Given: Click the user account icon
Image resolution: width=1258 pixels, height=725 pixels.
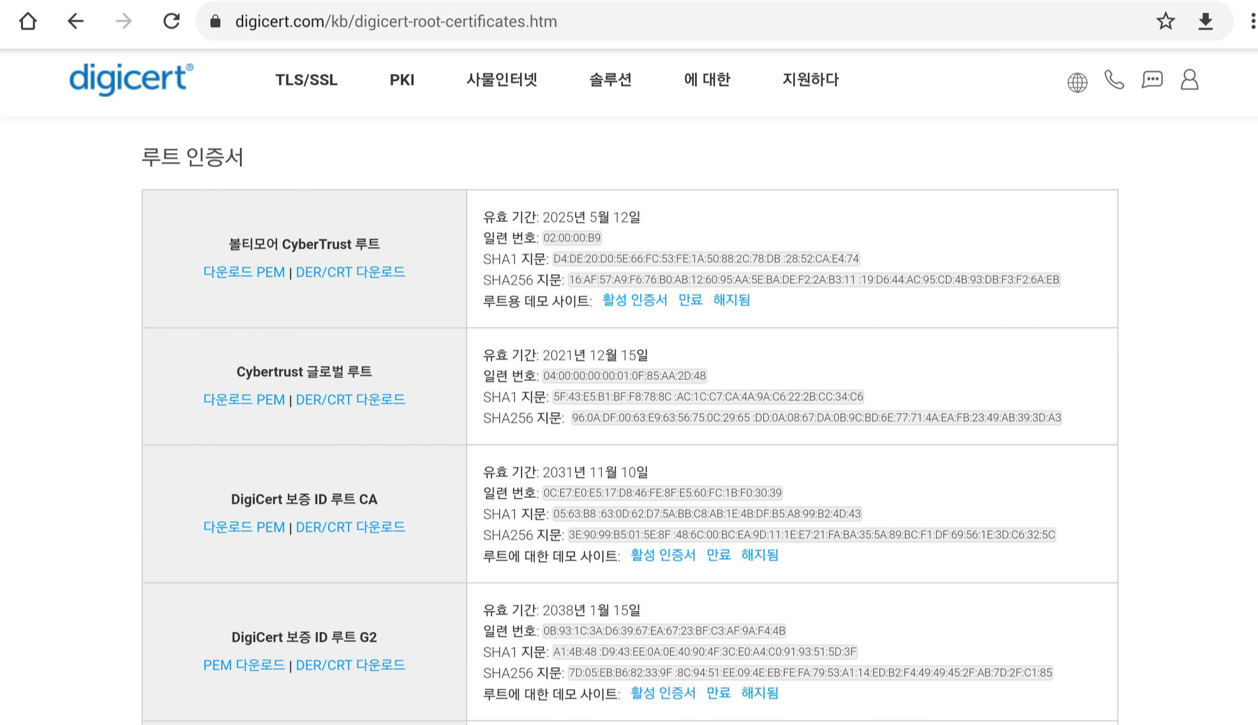Looking at the screenshot, I should (x=1189, y=80).
